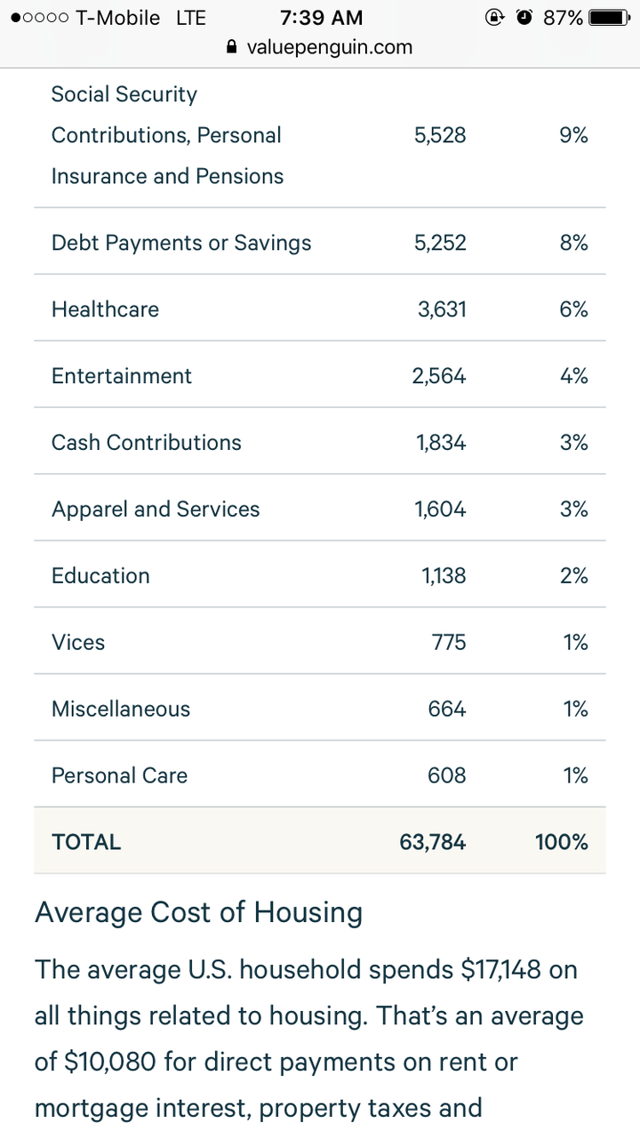Viewport: 640px width, 1139px height.
Task: Tap the 7:39 AM clock
Action: pyautogui.click(x=321, y=18)
